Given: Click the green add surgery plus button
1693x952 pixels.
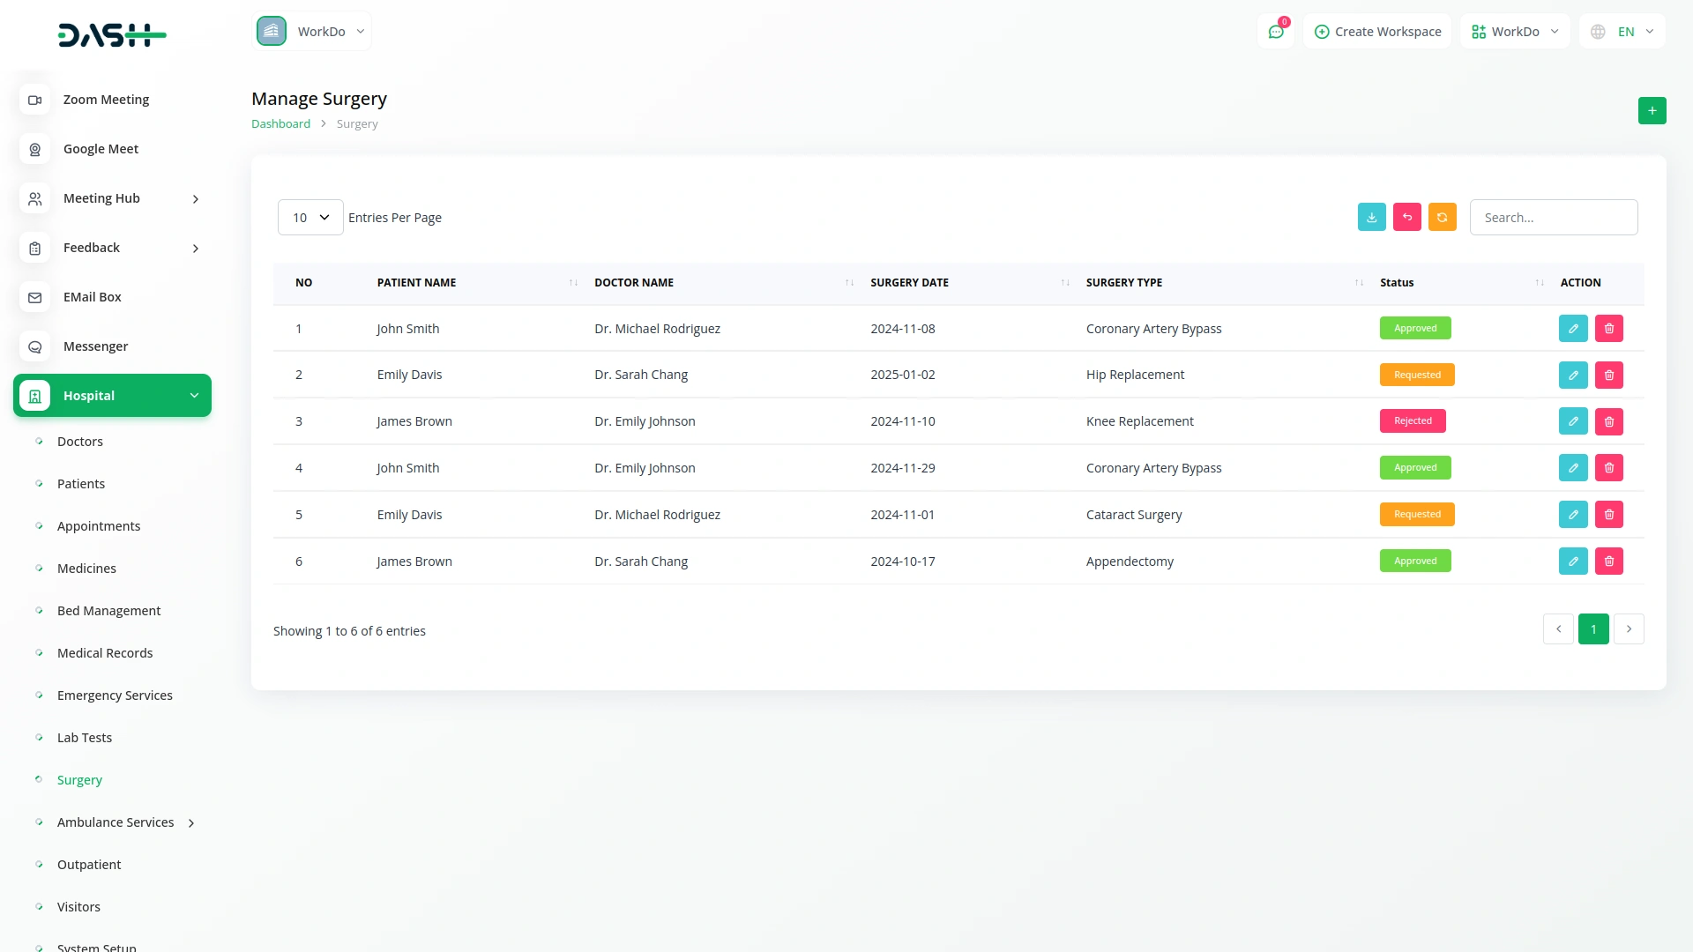Looking at the screenshot, I should click(1652, 110).
